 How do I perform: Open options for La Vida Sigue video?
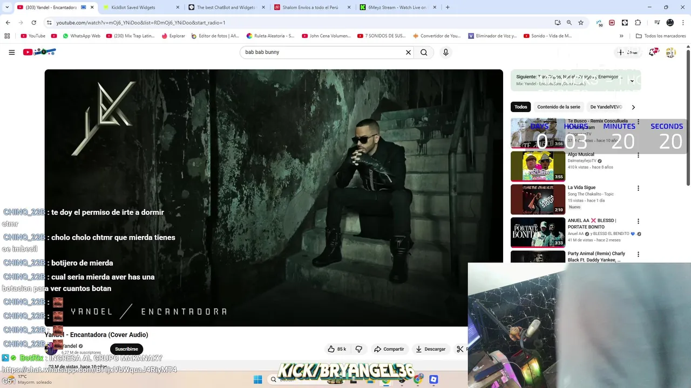(x=638, y=188)
